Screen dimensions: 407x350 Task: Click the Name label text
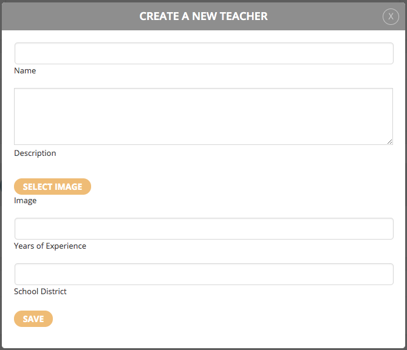[25, 70]
